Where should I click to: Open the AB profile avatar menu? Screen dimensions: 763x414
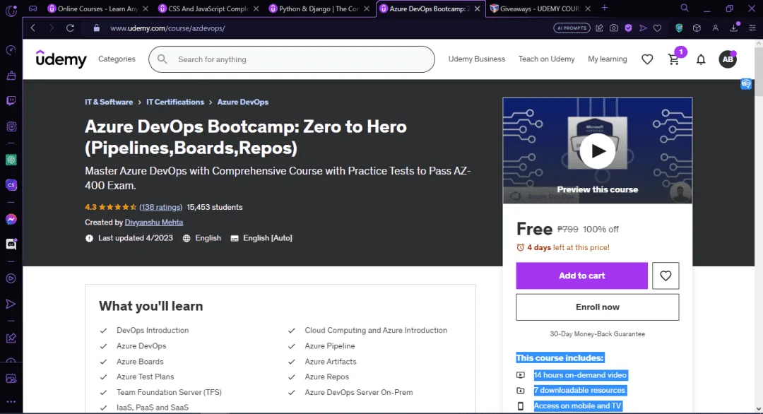click(728, 59)
